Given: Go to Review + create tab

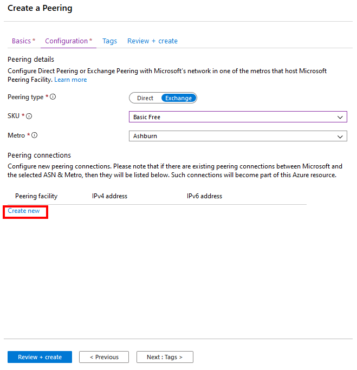Looking at the screenshot, I should pos(152,41).
